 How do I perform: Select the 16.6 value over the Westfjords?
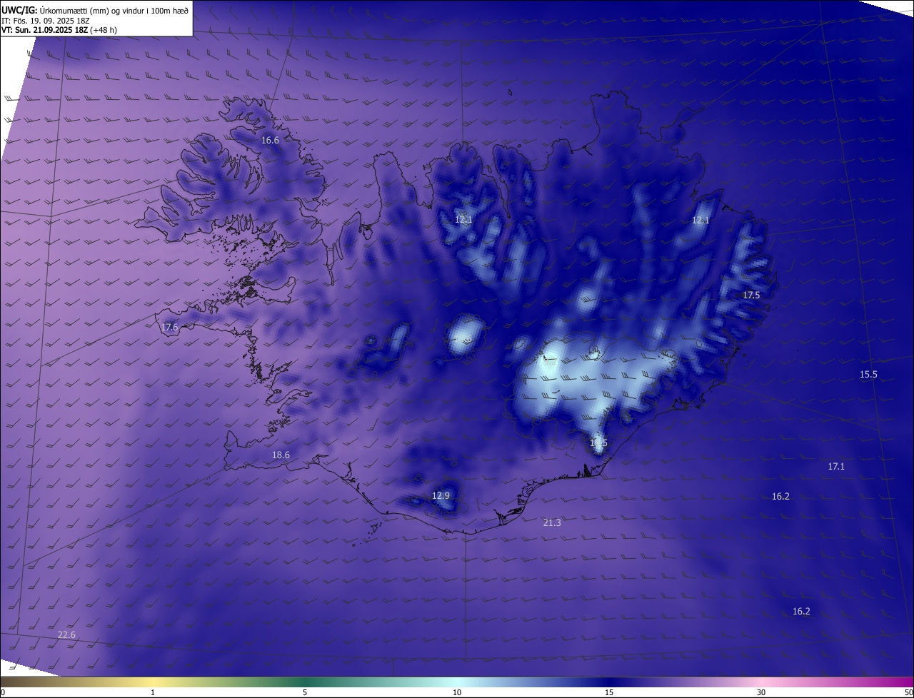(x=270, y=141)
